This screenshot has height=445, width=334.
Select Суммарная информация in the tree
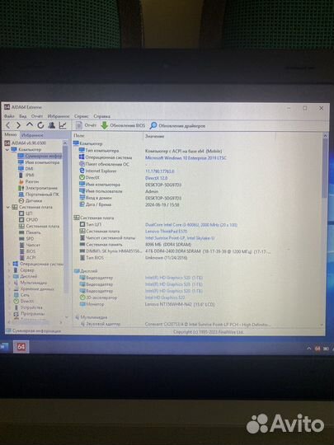pos(40,156)
